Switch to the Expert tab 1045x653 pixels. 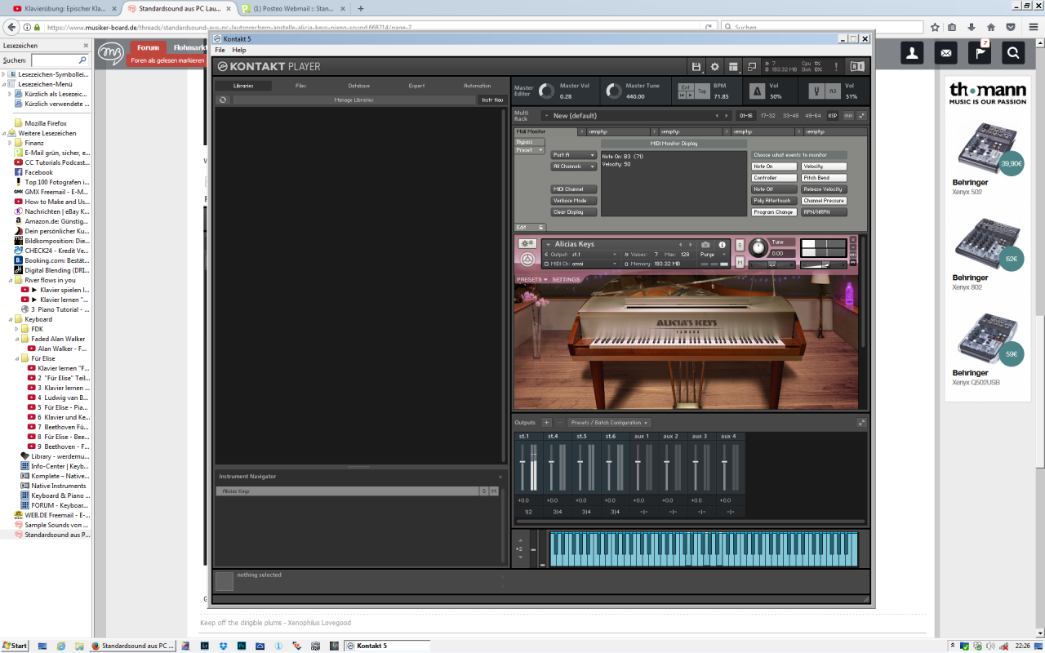(416, 86)
